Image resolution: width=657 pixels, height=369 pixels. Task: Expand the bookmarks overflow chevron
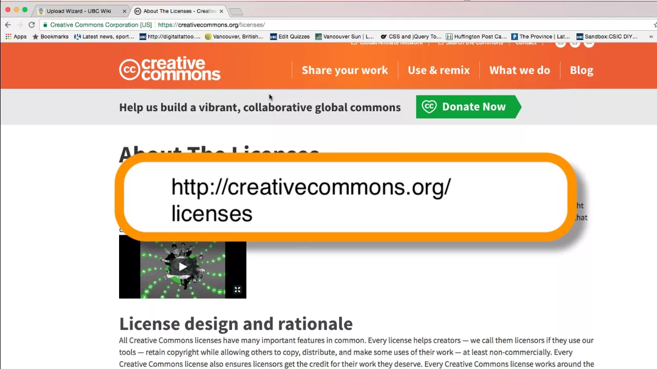[651, 36]
